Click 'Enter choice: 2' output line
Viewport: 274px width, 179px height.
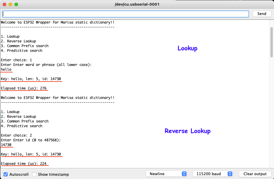click(x=17, y=135)
